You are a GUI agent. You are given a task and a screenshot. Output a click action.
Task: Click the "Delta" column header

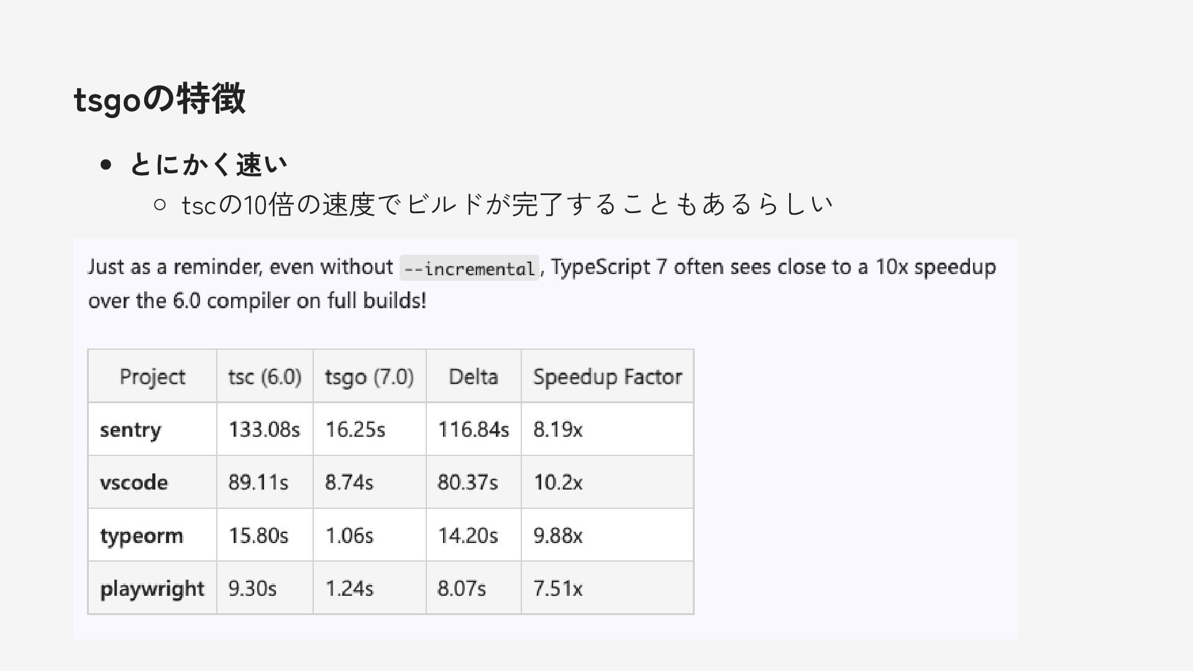(x=473, y=377)
